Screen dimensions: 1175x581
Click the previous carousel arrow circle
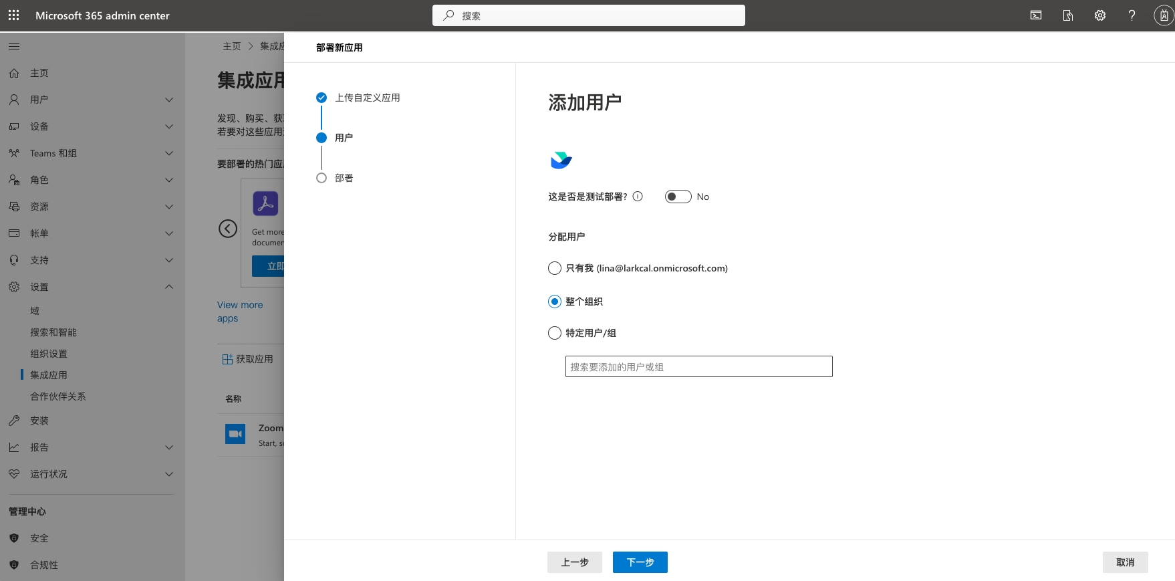coord(228,229)
